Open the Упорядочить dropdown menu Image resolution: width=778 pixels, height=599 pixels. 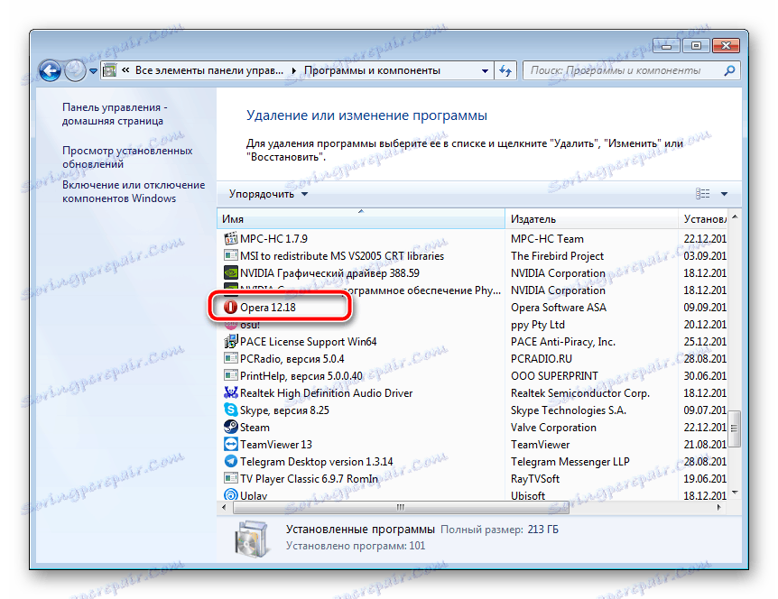coord(268,194)
